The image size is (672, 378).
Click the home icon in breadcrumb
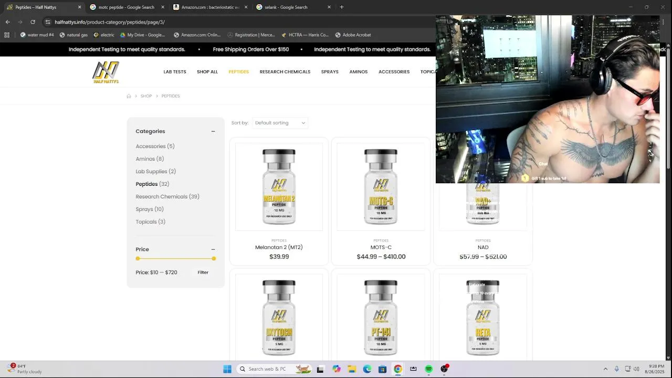click(x=129, y=96)
